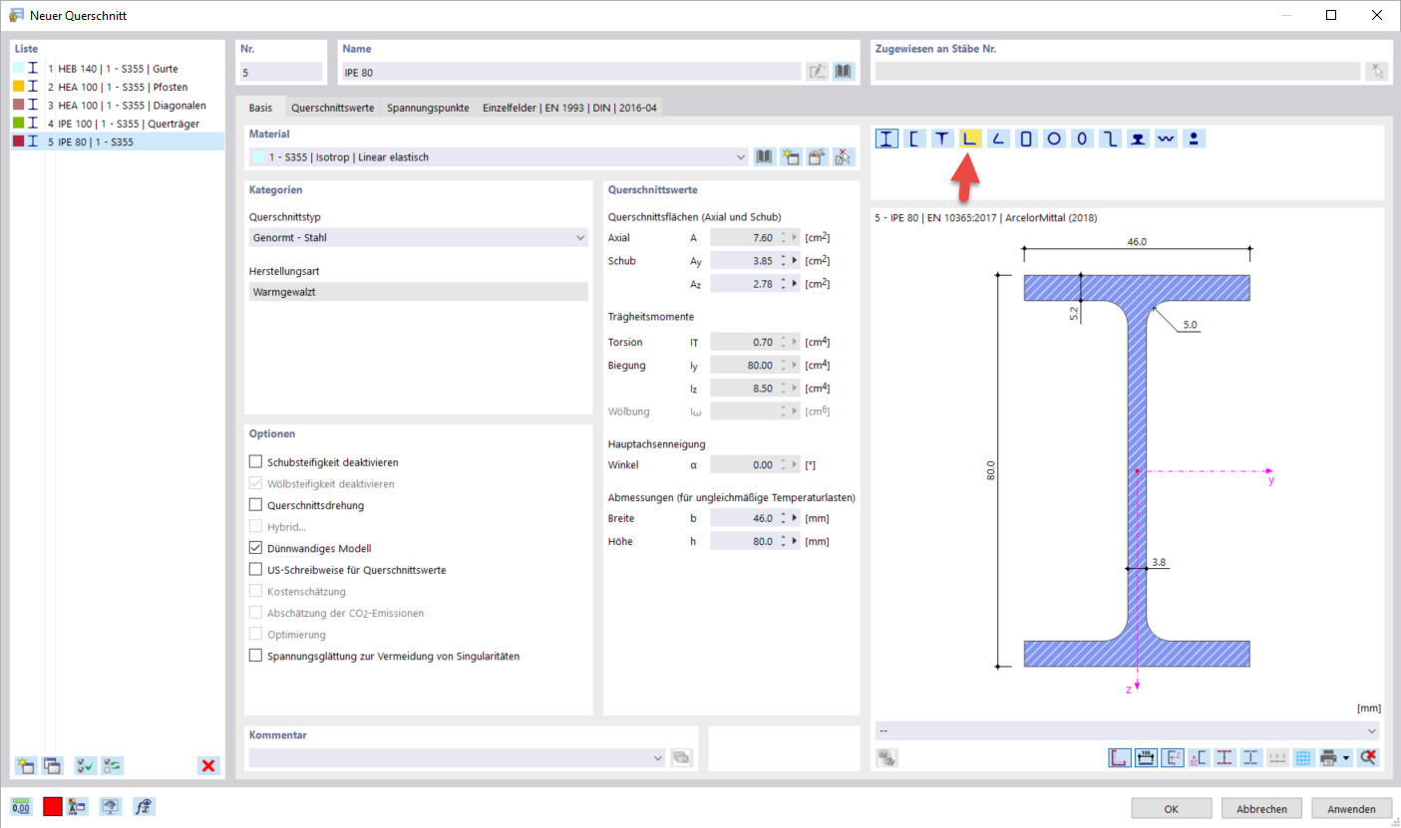Show shear center in preview toolbar

pyautogui.click(x=1199, y=757)
